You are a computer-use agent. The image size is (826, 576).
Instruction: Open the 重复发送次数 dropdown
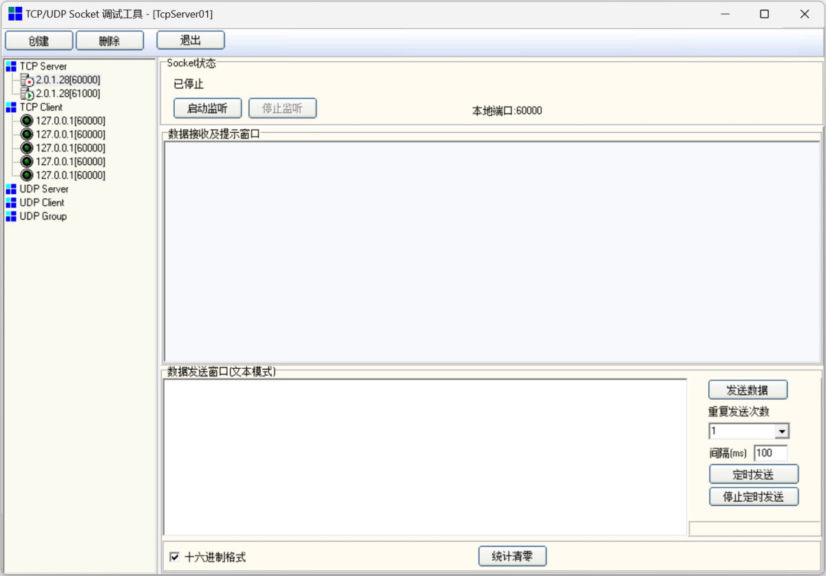click(x=783, y=431)
